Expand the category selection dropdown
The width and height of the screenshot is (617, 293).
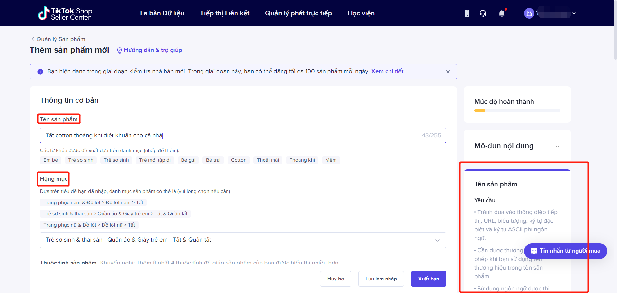437,240
